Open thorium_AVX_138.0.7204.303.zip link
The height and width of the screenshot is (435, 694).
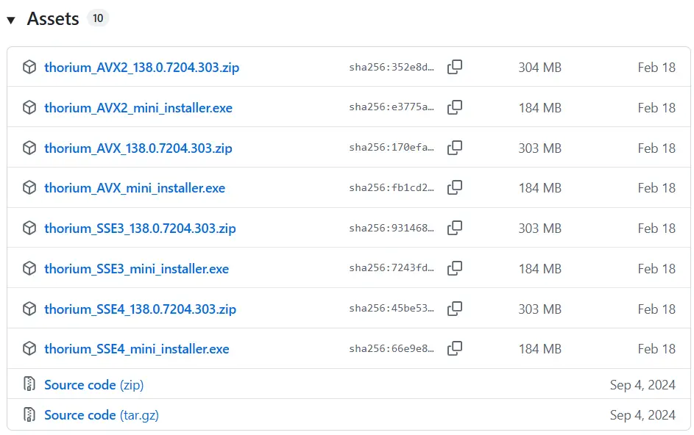(x=138, y=148)
